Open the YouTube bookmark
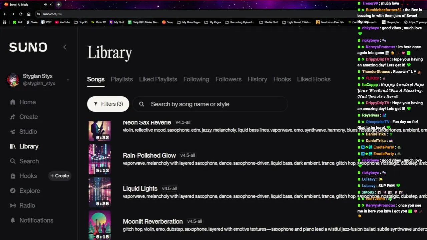This screenshot has height=240, width=427. (x=62, y=22)
